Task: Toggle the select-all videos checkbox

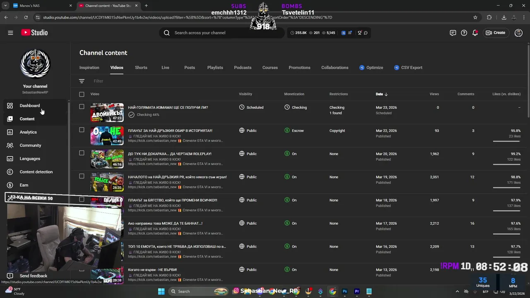Action: tap(82, 94)
